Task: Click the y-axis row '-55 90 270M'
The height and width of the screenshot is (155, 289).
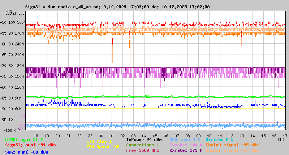Action: [x=12, y=33]
